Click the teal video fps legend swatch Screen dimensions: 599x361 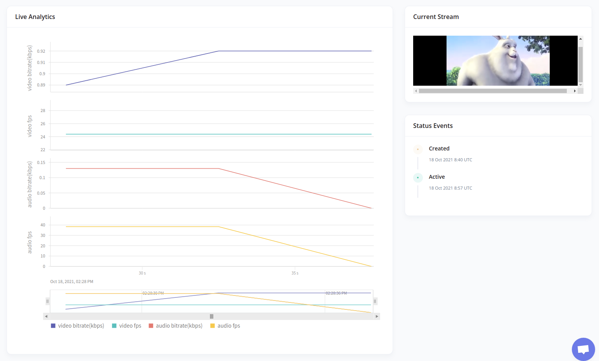pos(114,326)
